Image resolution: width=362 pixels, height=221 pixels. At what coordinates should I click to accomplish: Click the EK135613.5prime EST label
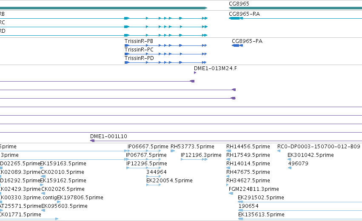pyautogui.click(x=261, y=215)
